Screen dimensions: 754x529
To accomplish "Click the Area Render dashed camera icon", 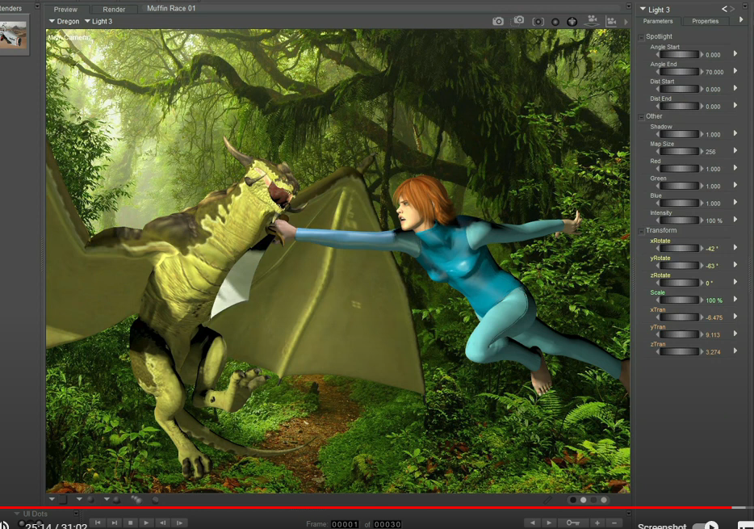I will click(x=518, y=21).
